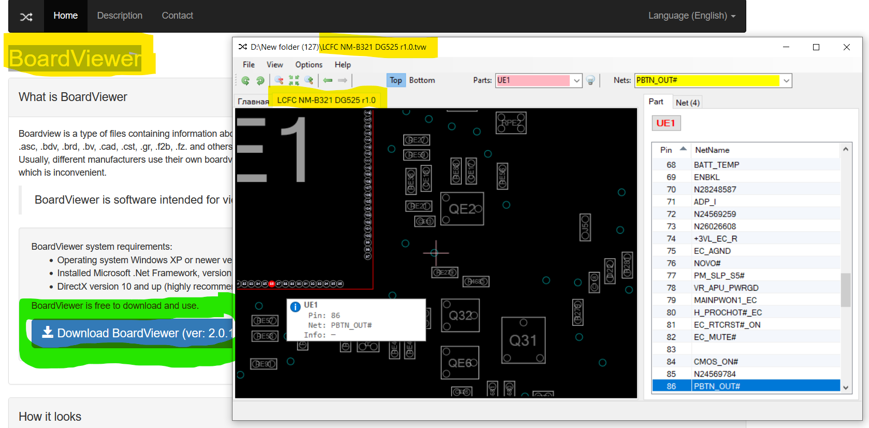Click the NetName column header
869x428 pixels.
point(765,150)
